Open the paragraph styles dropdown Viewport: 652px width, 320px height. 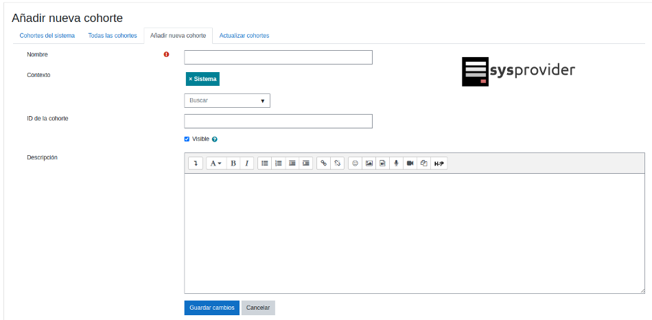tap(216, 163)
